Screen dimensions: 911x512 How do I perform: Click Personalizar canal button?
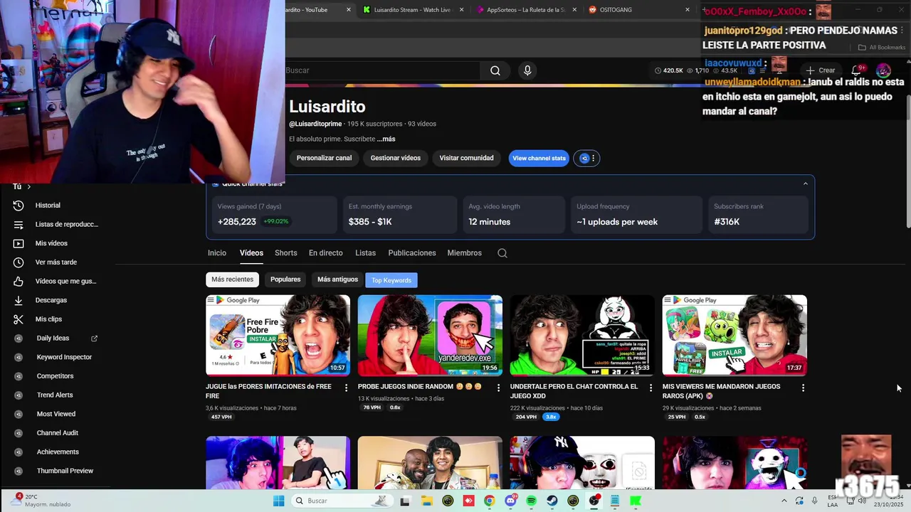[324, 158]
